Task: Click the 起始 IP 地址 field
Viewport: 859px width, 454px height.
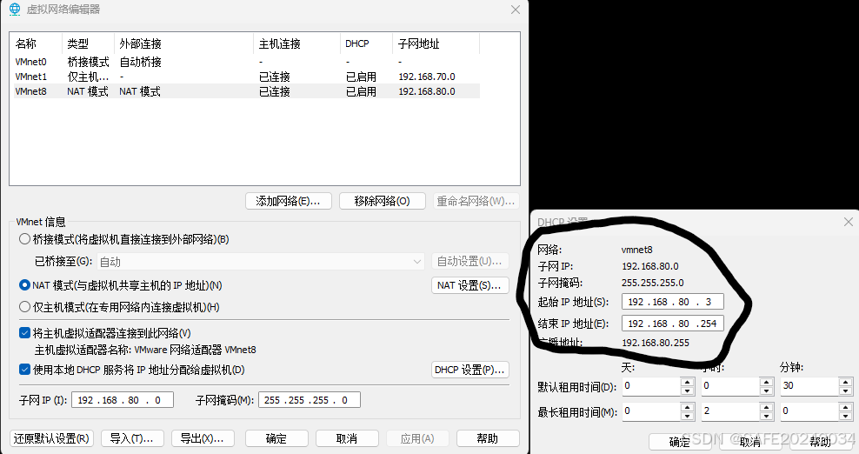Action: 673,302
